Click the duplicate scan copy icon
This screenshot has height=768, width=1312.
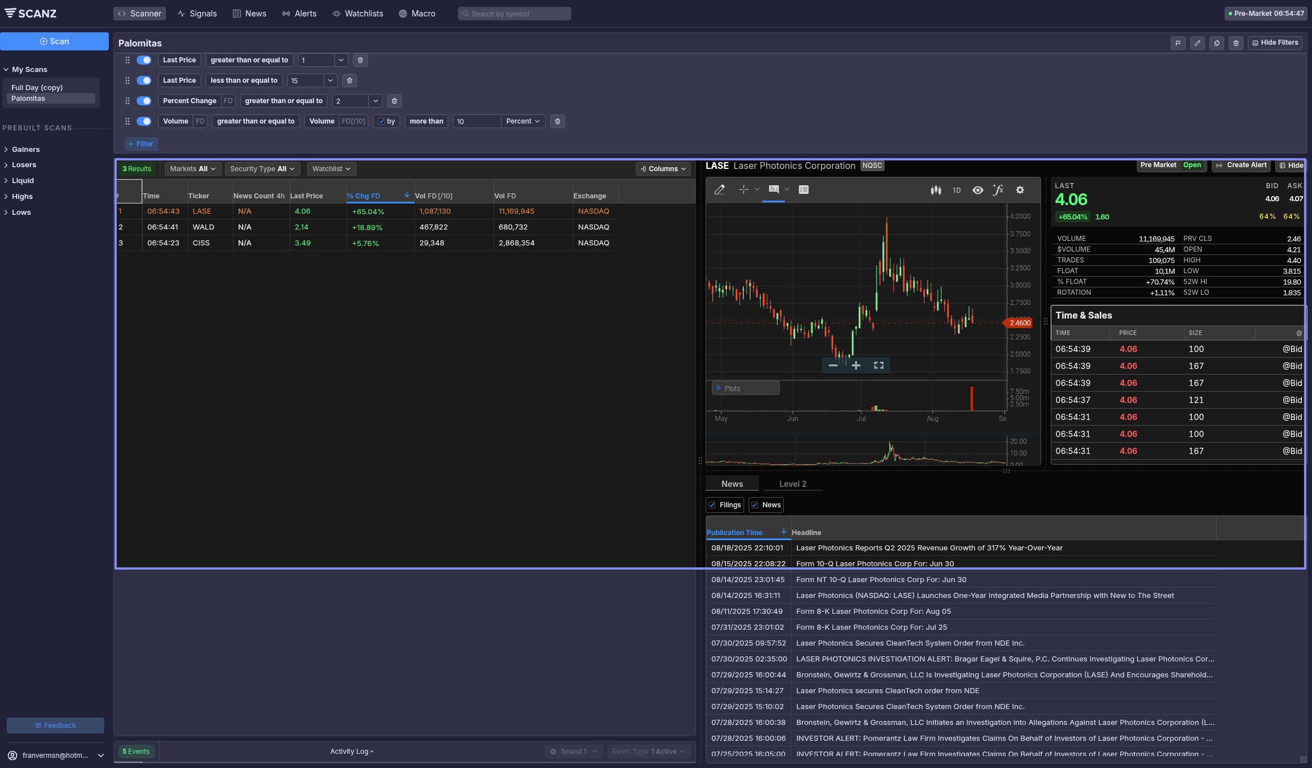1216,43
